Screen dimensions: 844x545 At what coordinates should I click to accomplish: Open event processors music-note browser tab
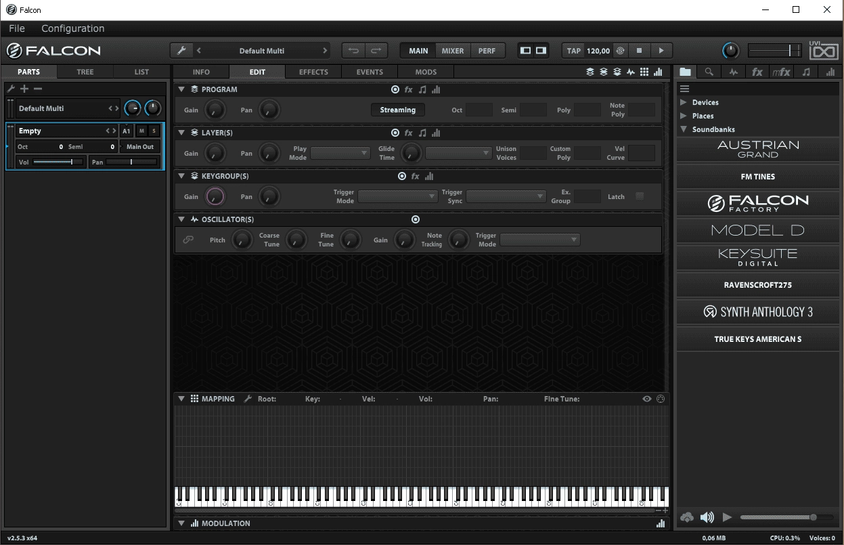805,72
